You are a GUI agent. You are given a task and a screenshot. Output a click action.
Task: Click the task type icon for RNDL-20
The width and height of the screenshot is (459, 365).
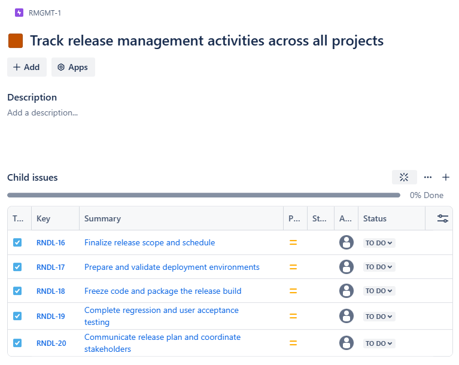coord(17,343)
